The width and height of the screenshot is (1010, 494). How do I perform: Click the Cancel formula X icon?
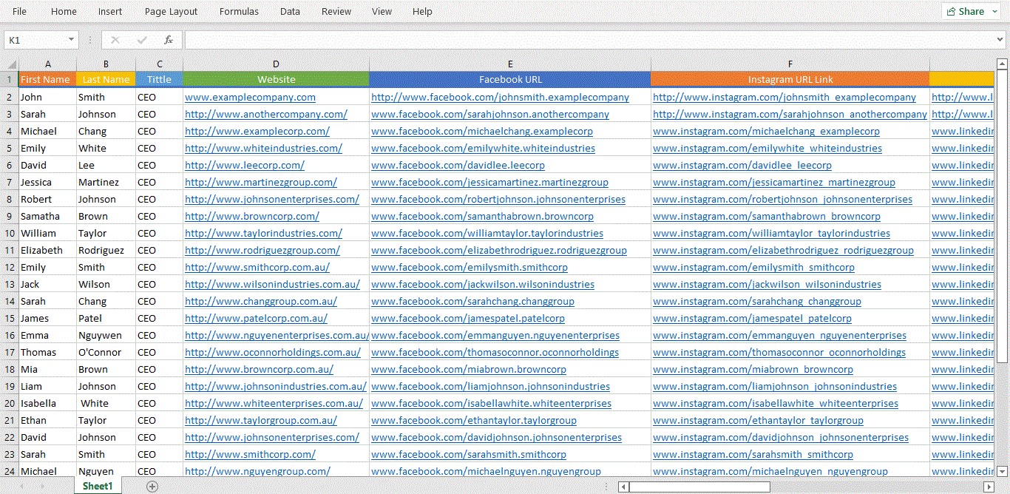pos(115,40)
